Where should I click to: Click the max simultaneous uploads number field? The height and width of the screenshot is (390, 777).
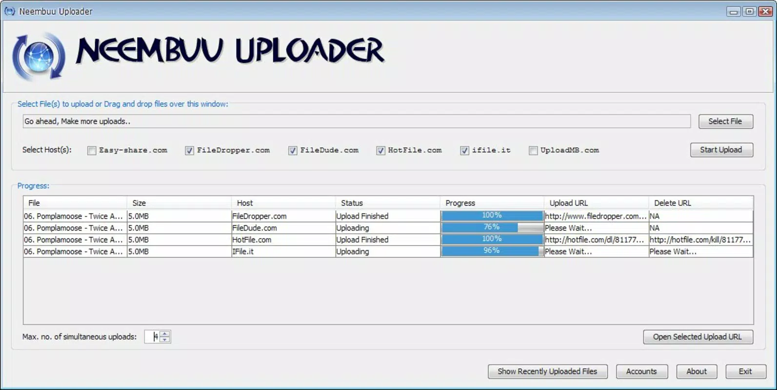click(152, 337)
